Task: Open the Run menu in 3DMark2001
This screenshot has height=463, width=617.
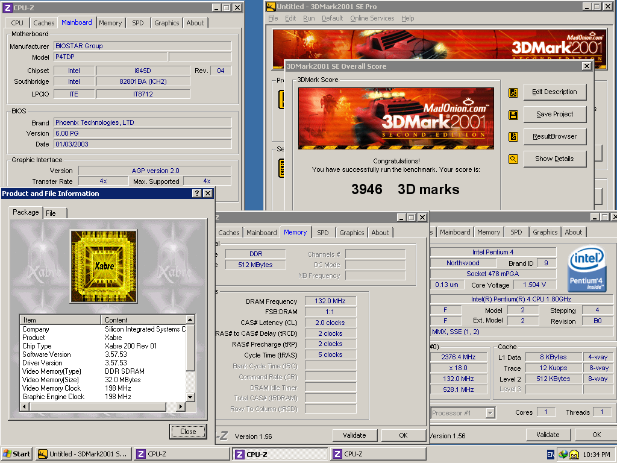Action: point(309,18)
